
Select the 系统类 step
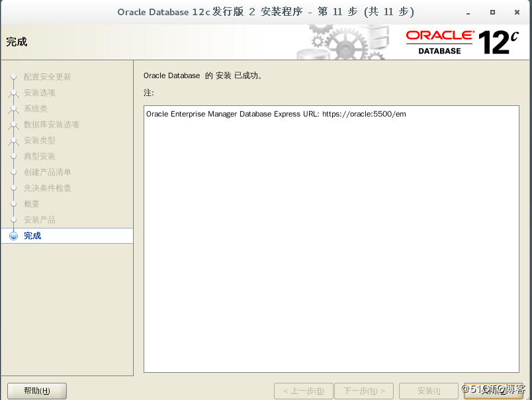[x=35, y=109]
